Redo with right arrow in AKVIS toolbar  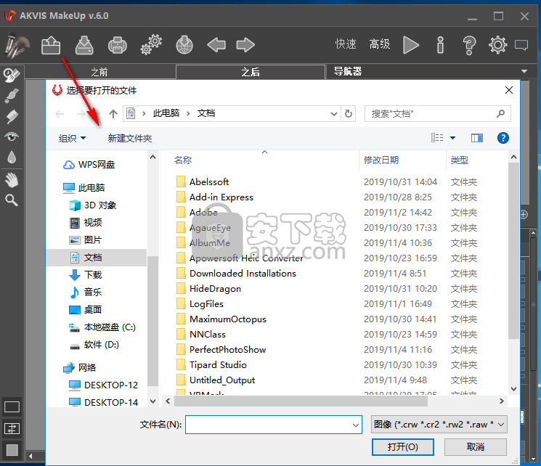tap(245, 45)
